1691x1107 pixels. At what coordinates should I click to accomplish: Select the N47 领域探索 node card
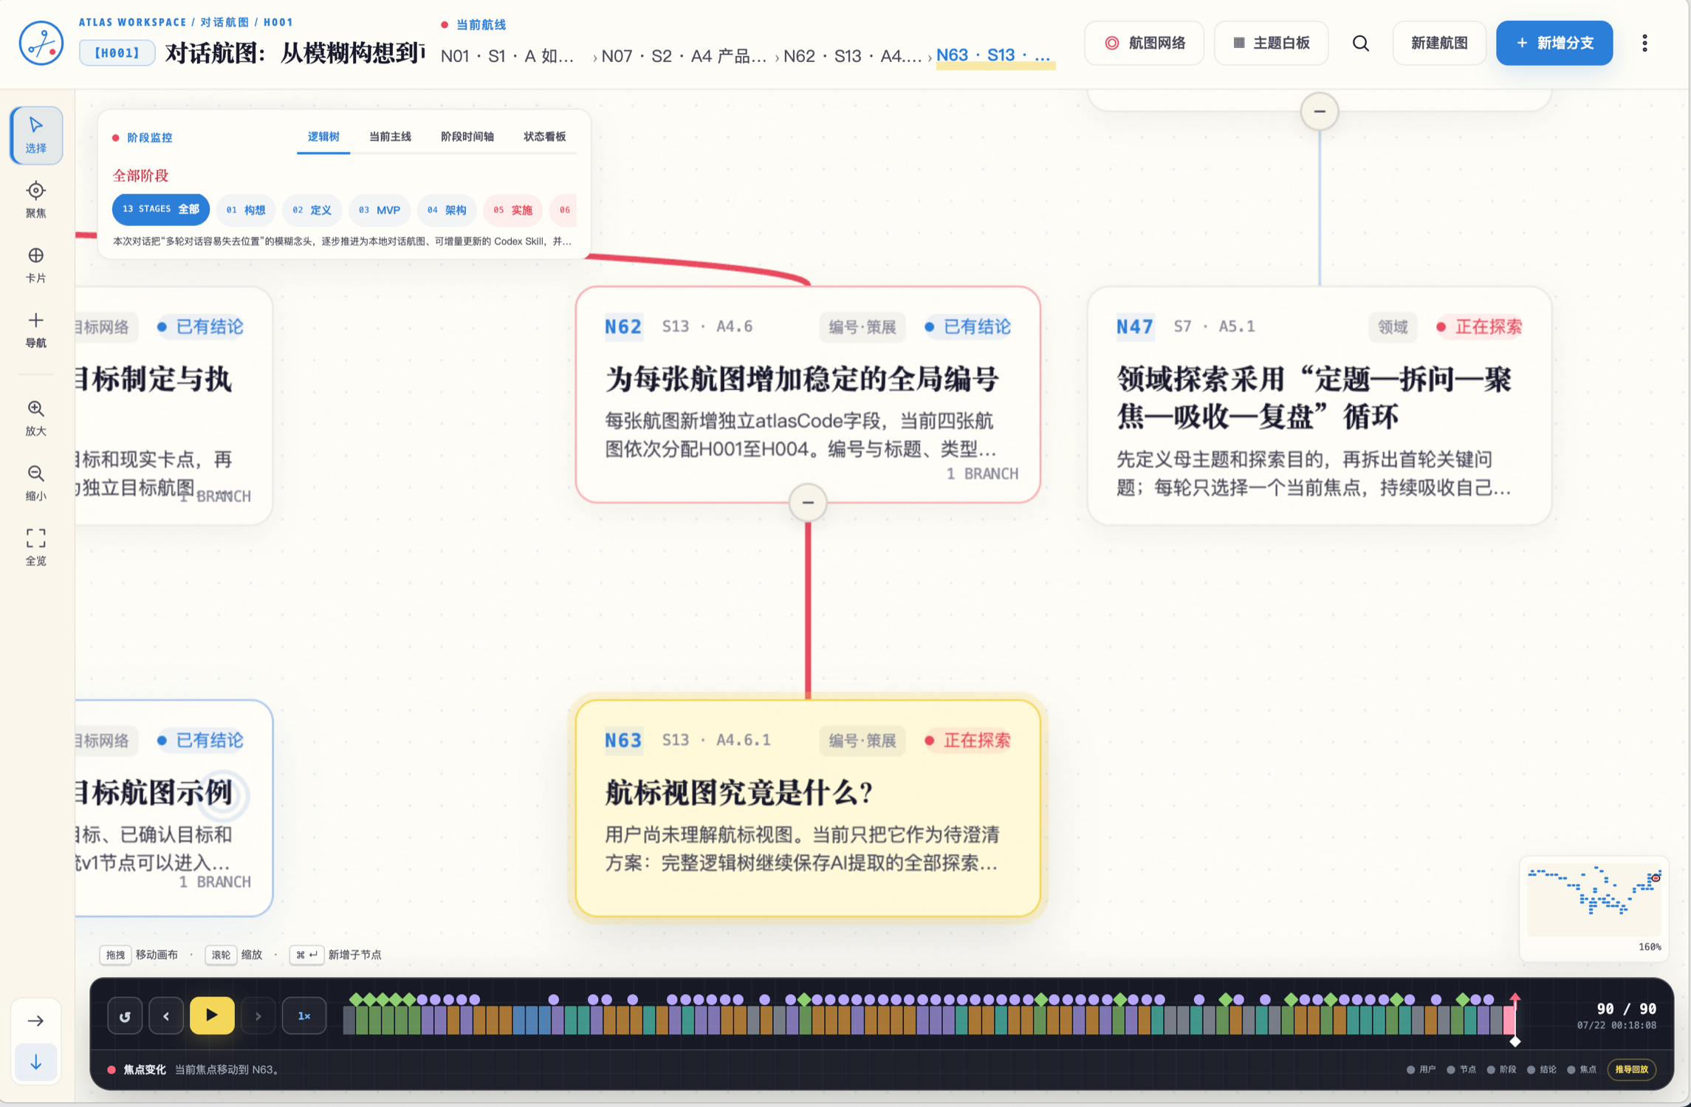tap(1320, 405)
